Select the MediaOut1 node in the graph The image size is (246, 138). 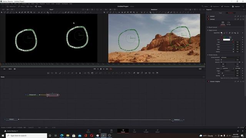[x=177, y=120]
